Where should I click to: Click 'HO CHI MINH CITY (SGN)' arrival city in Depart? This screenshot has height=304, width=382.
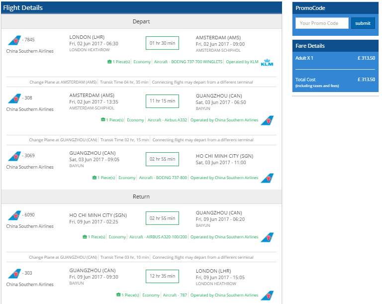pyautogui.click(x=224, y=156)
